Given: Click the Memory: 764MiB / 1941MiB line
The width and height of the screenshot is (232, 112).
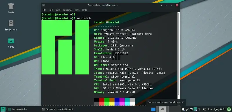Looking at the screenshot, I should (114, 92).
